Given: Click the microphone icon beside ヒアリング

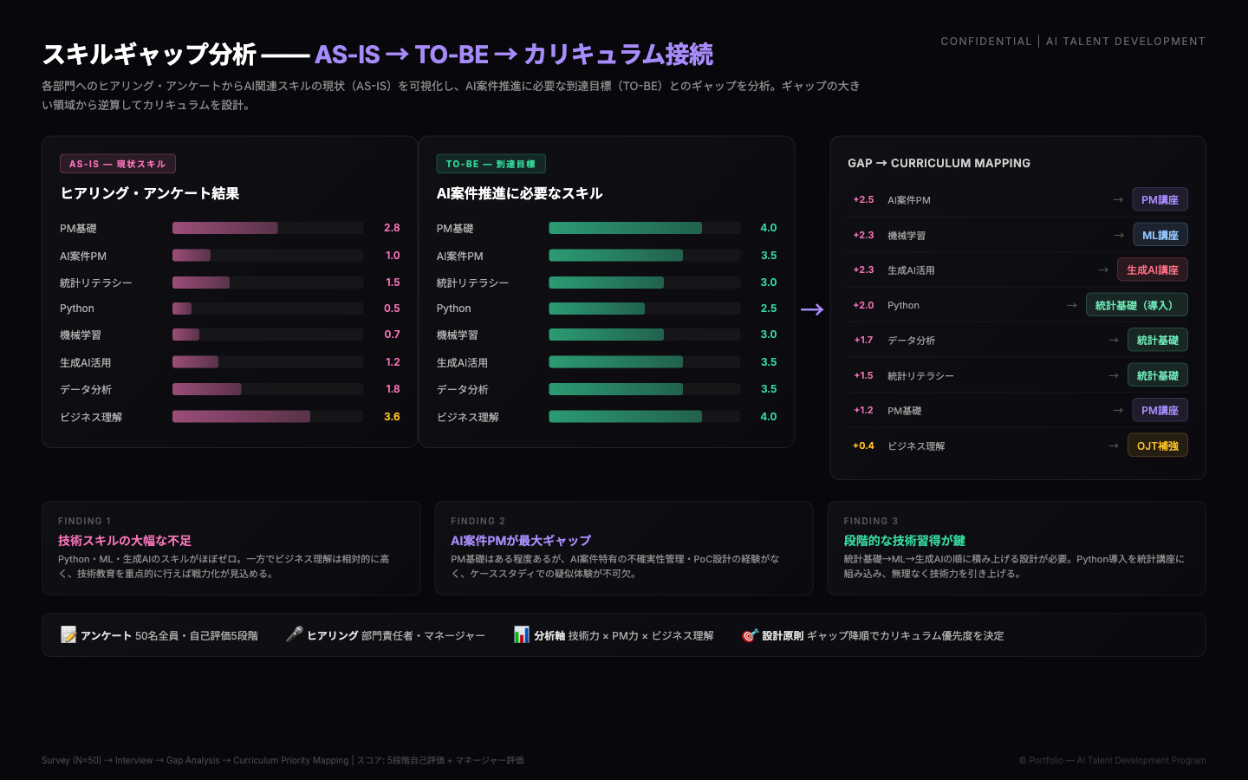Looking at the screenshot, I should pyautogui.click(x=295, y=635).
